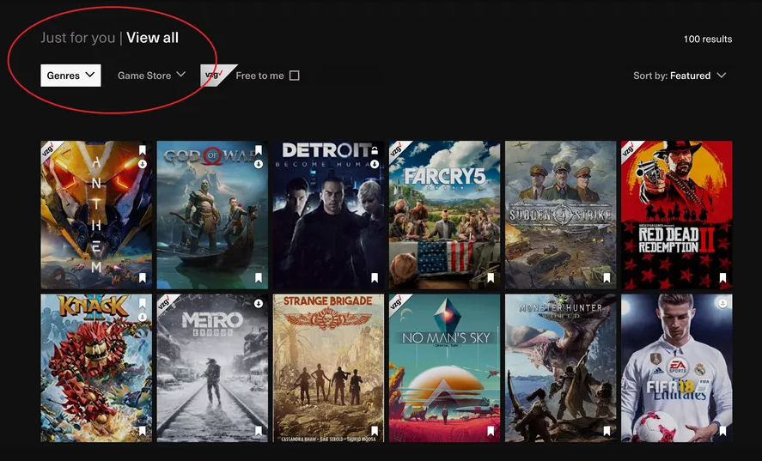Viewport: 762px width, 461px height.
Task: Click the bottom bookmark icon on Far Cry 5
Action: coord(491,278)
